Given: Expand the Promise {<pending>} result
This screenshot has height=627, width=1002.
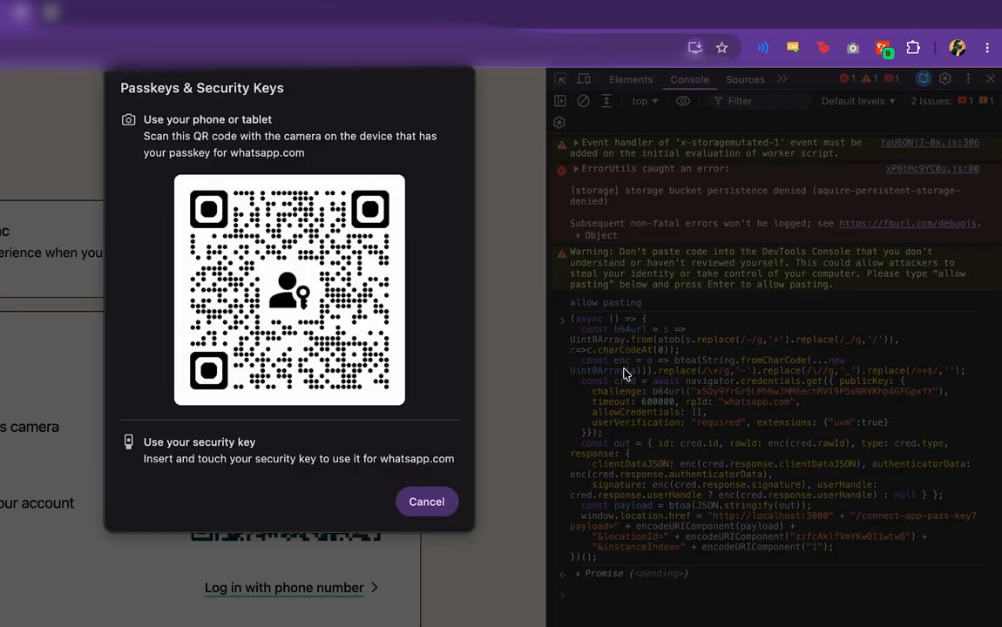Looking at the screenshot, I should click(x=578, y=573).
